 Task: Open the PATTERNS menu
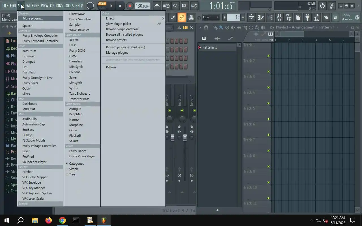[32, 6]
